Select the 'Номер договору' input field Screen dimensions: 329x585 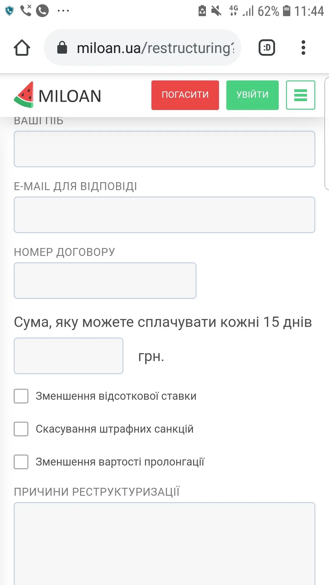click(105, 281)
